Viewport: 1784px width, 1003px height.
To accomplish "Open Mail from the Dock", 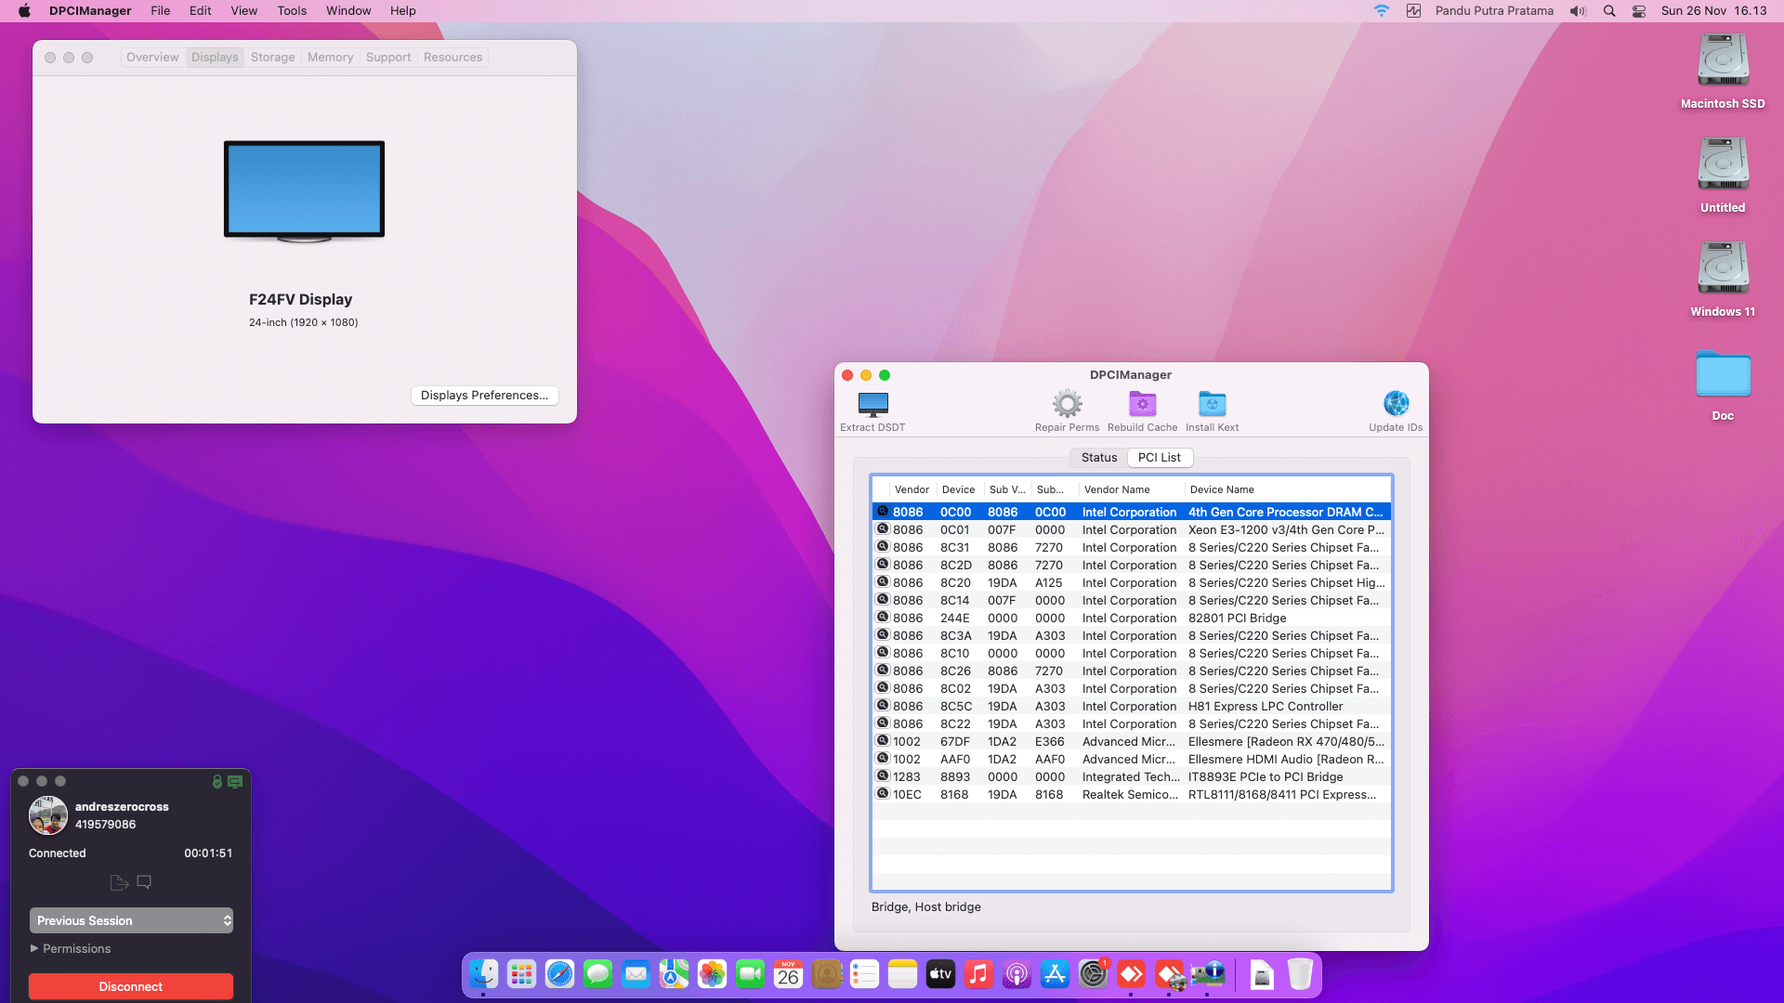I will [x=636, y=974].
